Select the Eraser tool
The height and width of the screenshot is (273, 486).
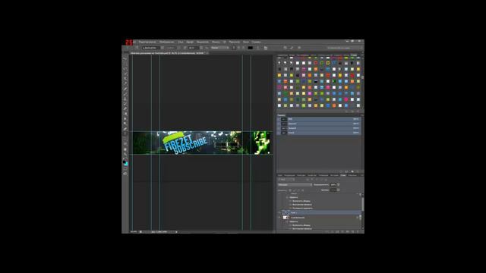[x=125, y=108]
